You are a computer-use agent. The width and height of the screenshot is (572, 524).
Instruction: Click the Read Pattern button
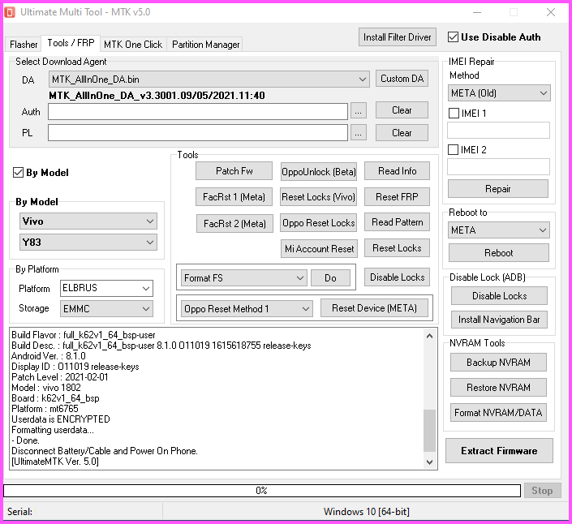[x=397, y=222]
